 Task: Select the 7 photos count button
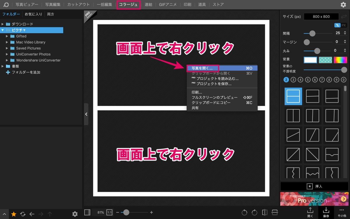pyautogui.click(x=322, y=80)
